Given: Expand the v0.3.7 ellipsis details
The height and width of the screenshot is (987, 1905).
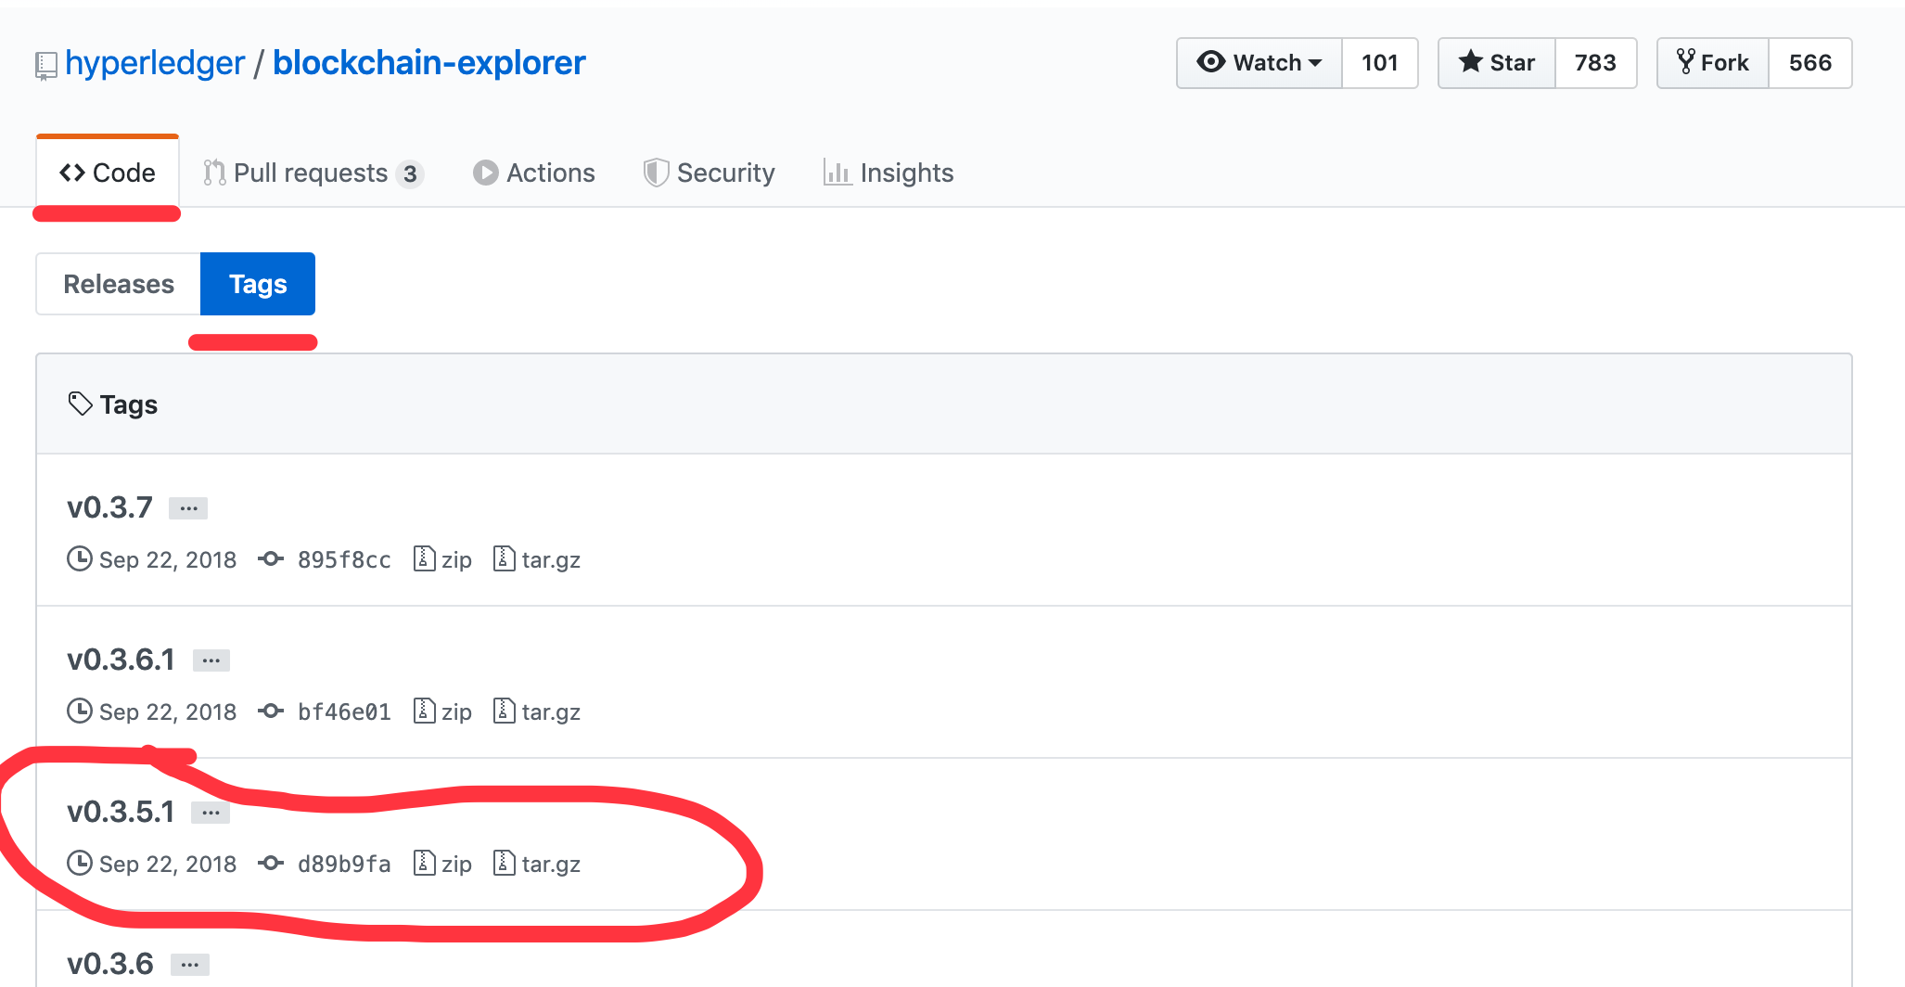Looking at the screenshot, I should click(188, 508).
